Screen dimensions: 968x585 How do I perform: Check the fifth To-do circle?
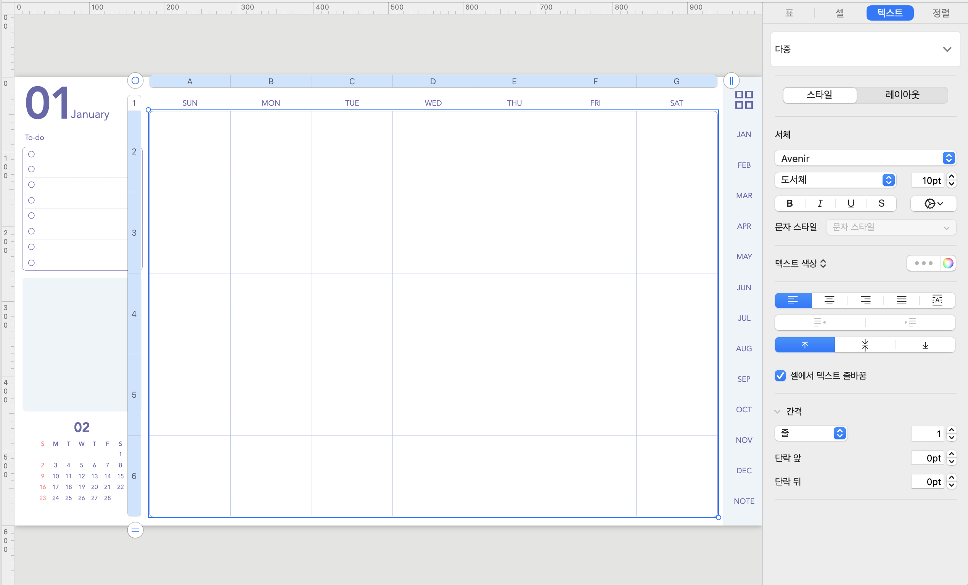pyautogui.click(x=31, y=216)
